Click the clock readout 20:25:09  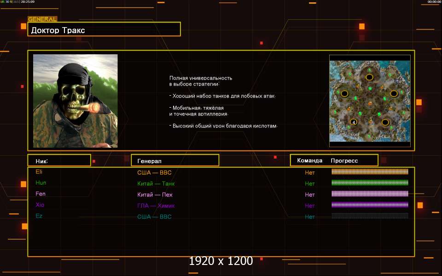point(28,2)
